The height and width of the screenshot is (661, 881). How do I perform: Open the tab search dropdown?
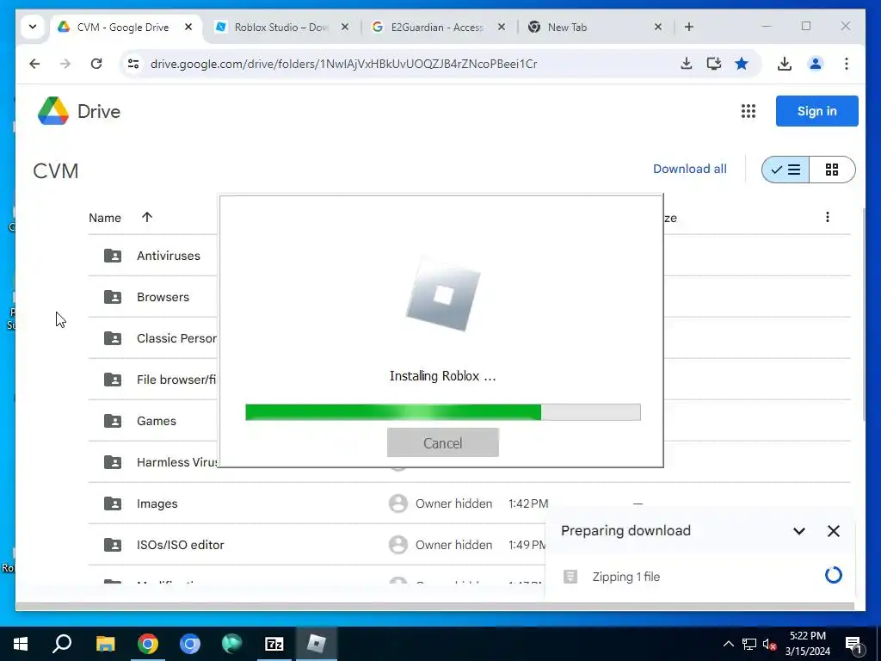pos(33,27)
